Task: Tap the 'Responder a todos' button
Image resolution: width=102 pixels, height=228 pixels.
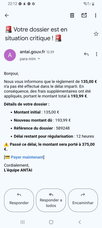Action: [51, 200]
